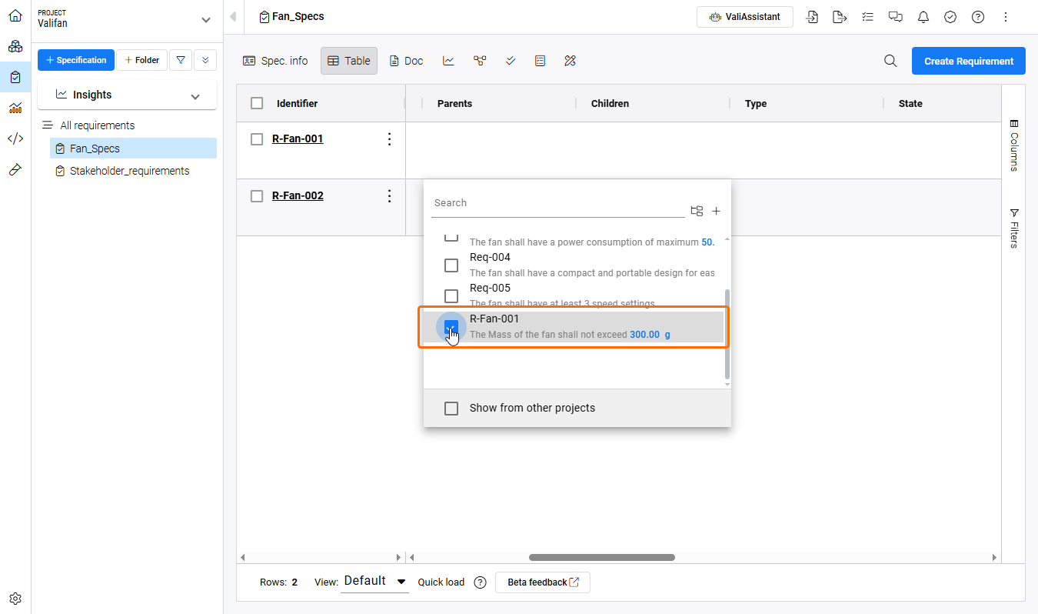
Task: Switch to the Doc tab
Action: [406, 61]
